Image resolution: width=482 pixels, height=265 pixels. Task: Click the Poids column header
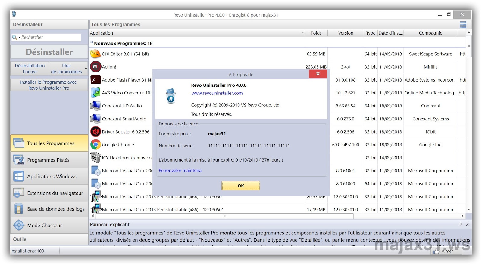[x=316, y=33]
